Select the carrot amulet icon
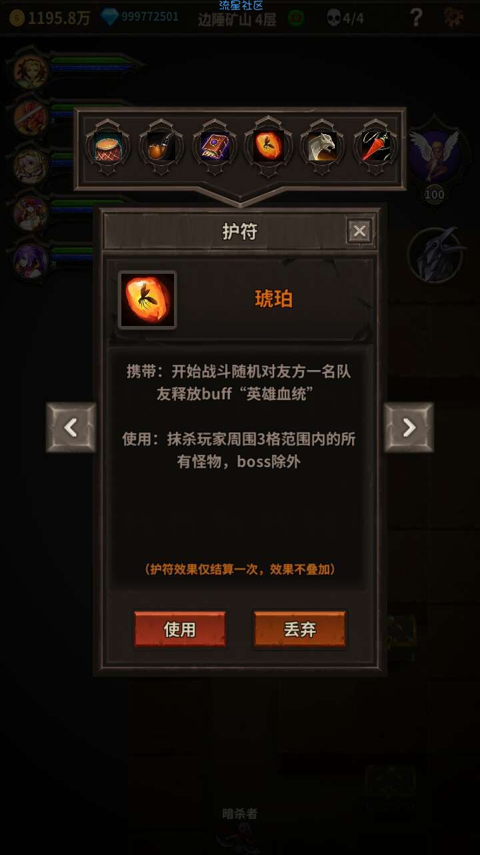This screenshot has width=480, height=855. coord(375,147)
